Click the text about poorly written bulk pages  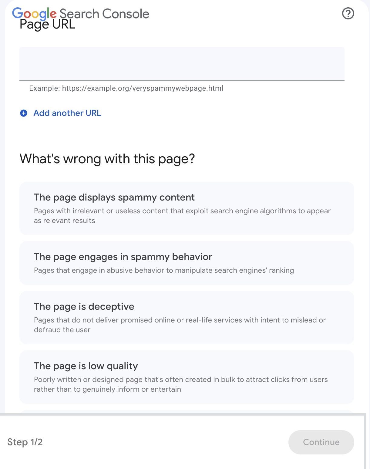[181, 384]
